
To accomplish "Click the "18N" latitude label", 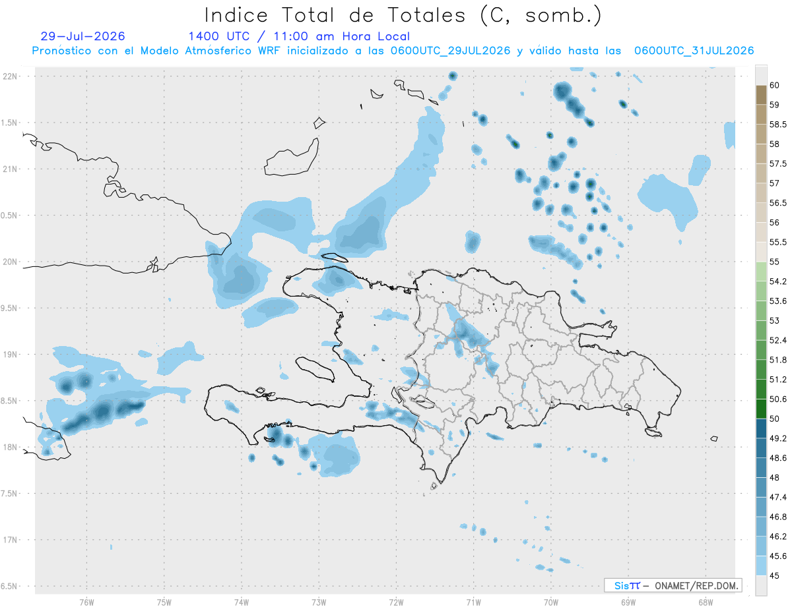I will point(9,447).
